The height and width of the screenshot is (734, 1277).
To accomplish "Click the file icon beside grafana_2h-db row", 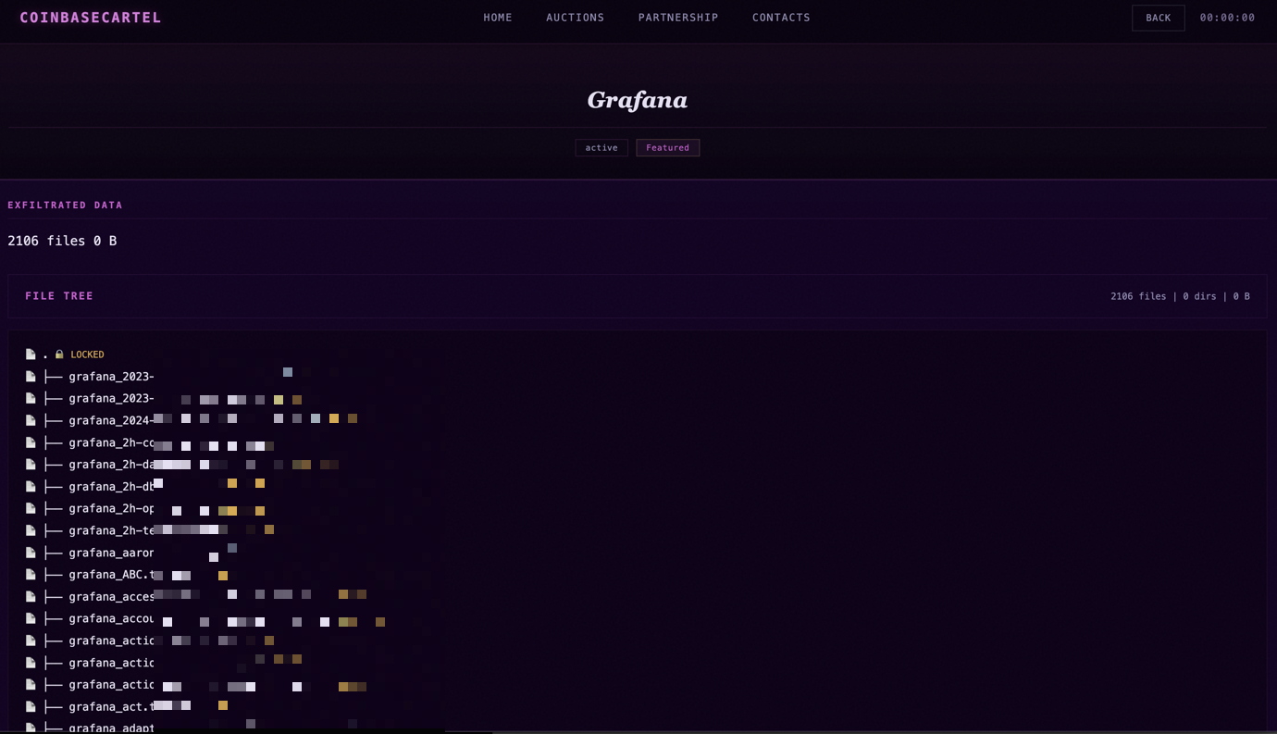I will click(x=31, y=487).
